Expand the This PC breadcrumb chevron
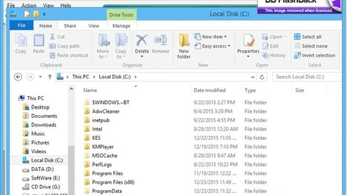The height and width of the screenshot is (195, 347). 94,77
